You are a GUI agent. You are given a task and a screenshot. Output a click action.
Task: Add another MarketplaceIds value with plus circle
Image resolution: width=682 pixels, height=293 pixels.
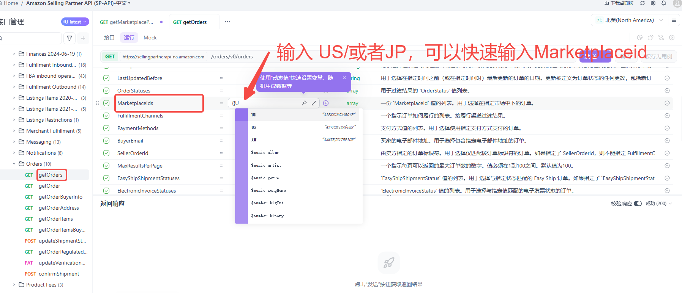pyautogui.click(x=326, y=103)
